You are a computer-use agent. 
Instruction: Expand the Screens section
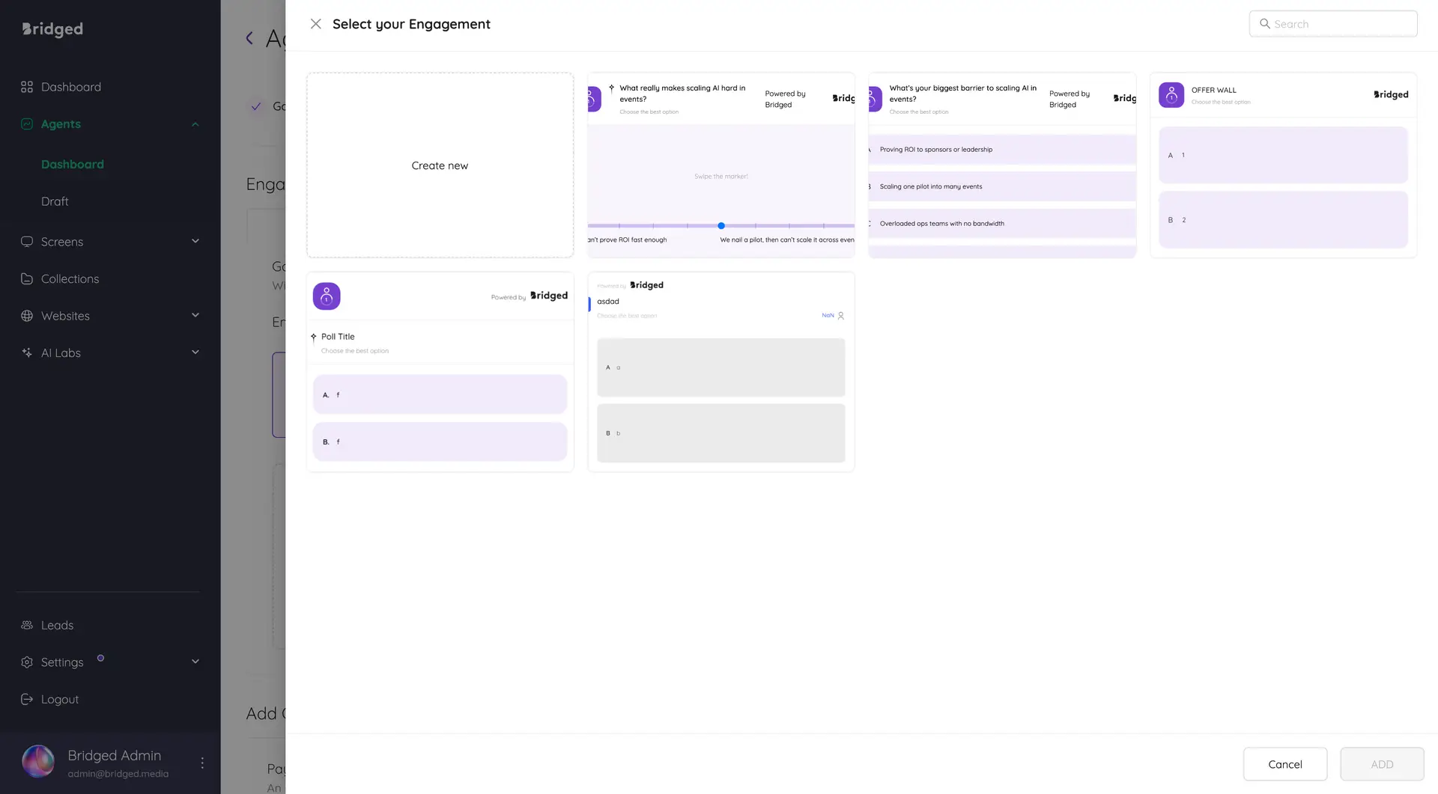195,241
